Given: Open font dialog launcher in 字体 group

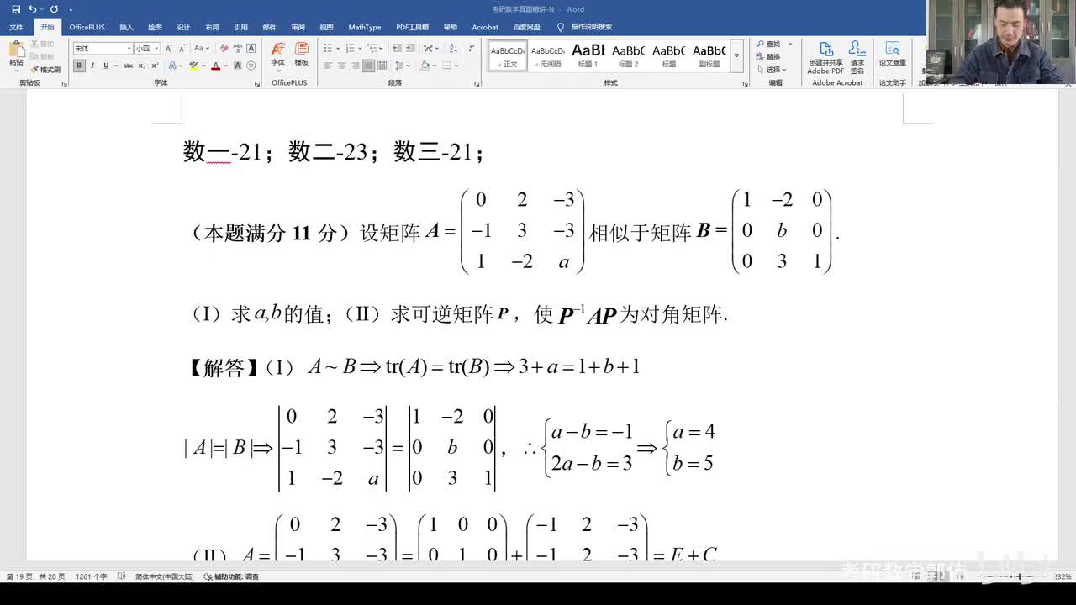Looking at the screenshot, I should coord(257,83).
